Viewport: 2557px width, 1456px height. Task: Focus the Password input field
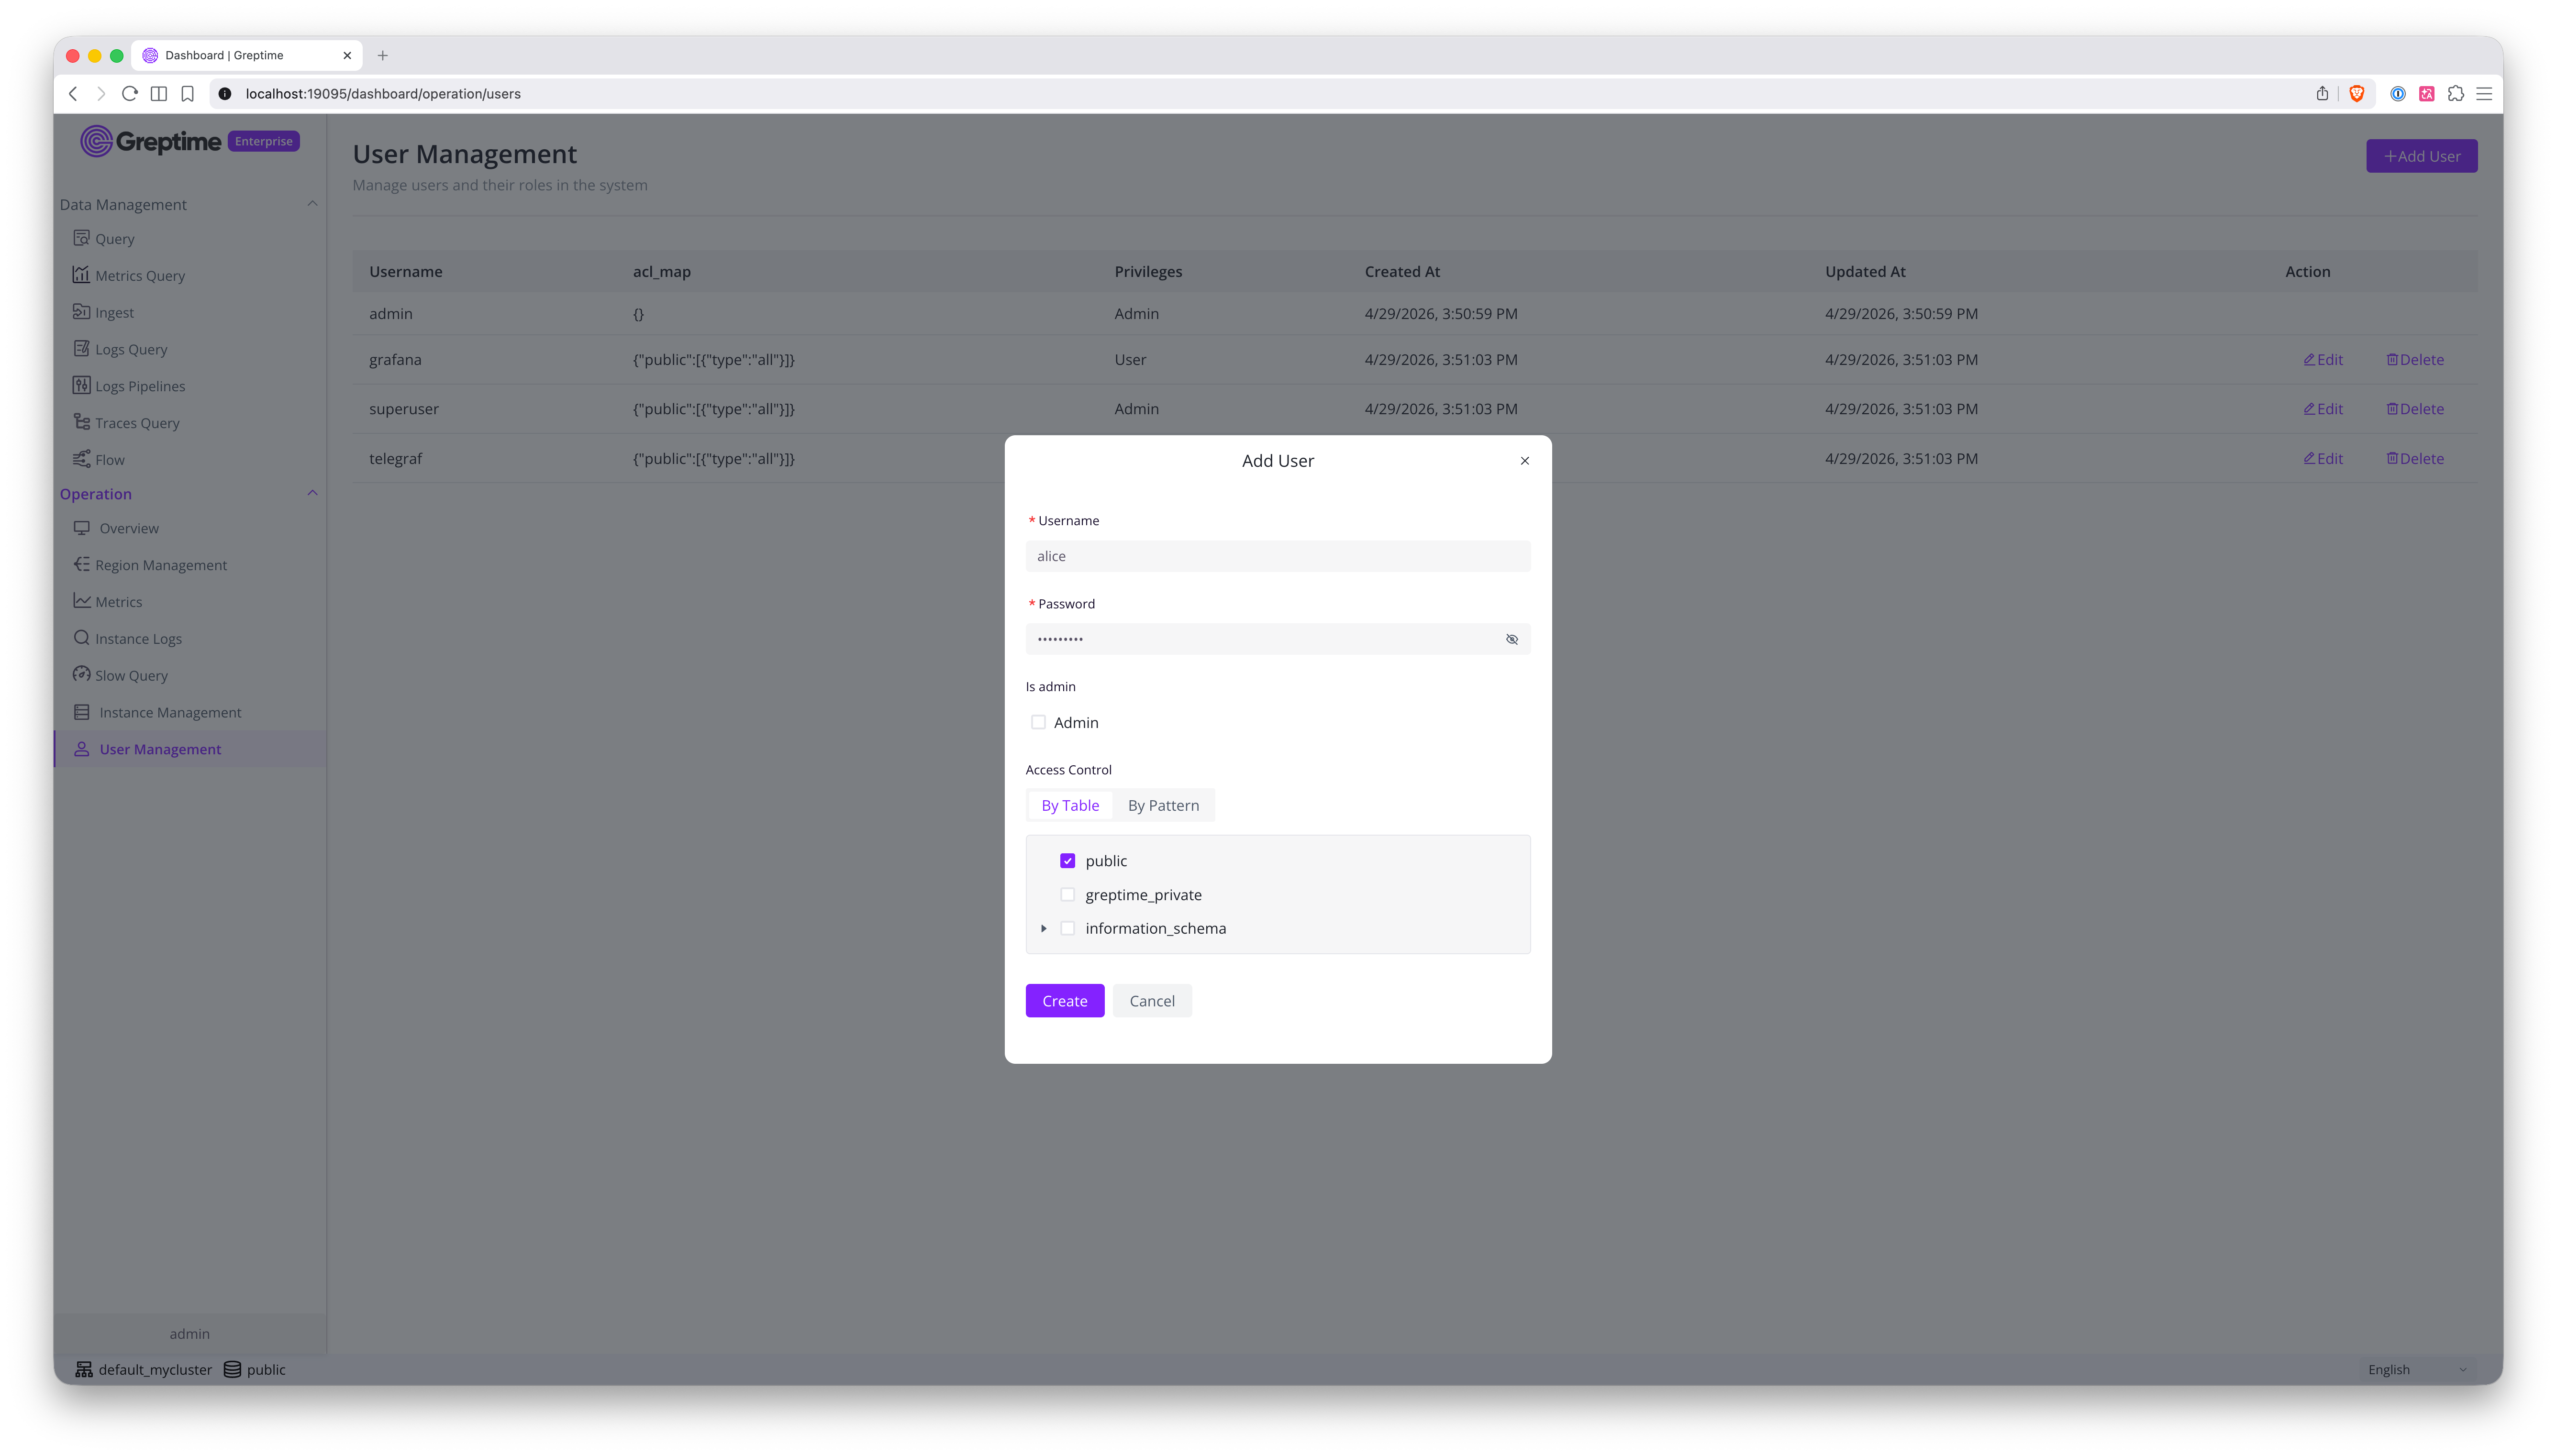click(1277, 639)
